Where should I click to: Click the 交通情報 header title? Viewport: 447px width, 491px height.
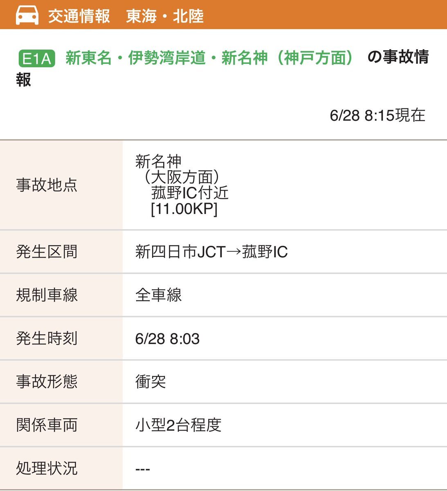tap(79, 16)
